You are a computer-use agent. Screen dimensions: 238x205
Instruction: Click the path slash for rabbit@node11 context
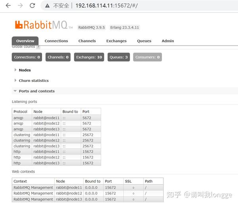[x=146, y=188]
